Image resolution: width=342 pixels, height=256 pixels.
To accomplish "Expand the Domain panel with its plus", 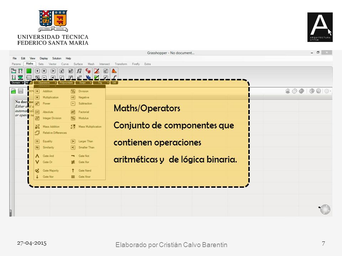I will 23,83.
